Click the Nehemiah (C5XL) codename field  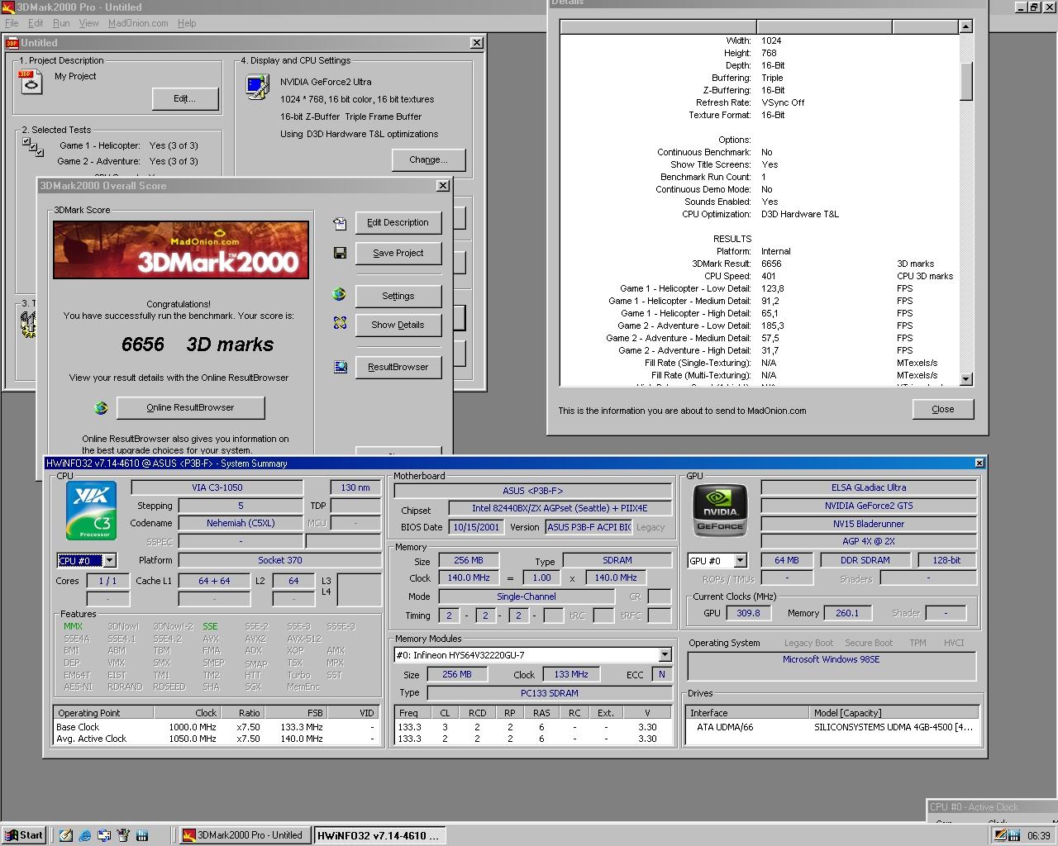241,523
